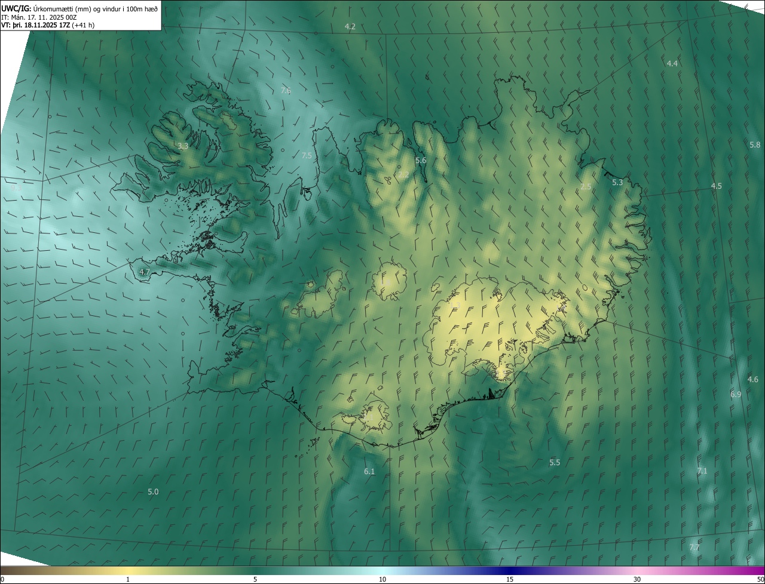
Task: Click the colorbar tick label 1
Action: (128, 580)
